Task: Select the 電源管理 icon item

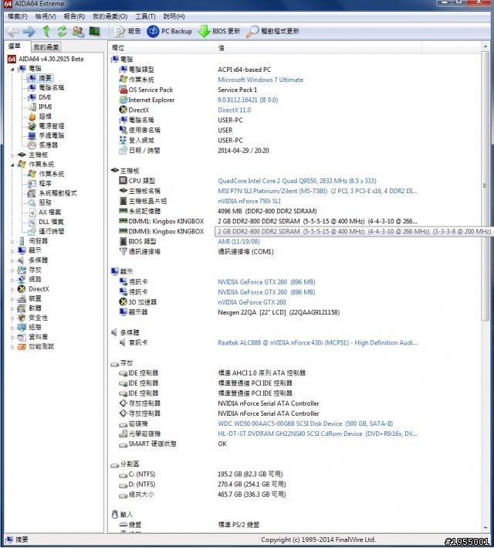Action: pos(32,126)
